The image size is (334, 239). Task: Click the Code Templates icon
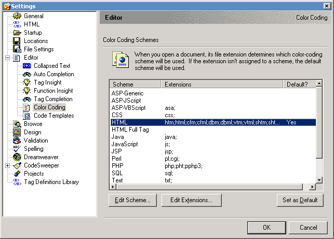pos(26,116)
